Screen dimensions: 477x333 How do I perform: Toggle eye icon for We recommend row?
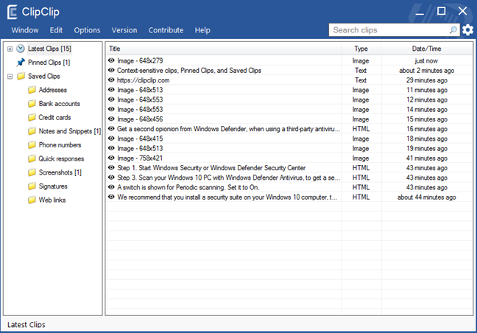click(x=111, y=197)
